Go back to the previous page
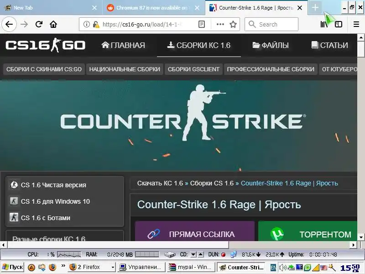365x274 pixels. [9, 24]
